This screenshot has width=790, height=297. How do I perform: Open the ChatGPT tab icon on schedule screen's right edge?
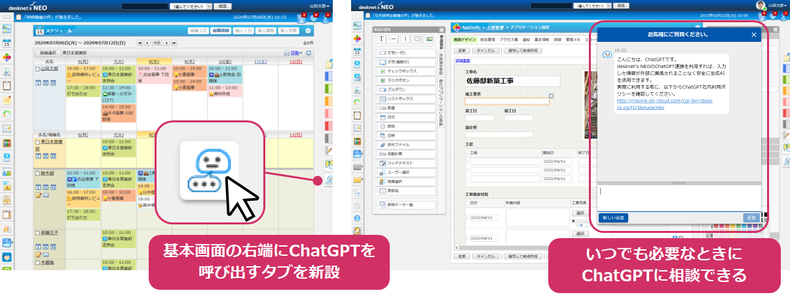pyautogui.click(x=329, y=181)
